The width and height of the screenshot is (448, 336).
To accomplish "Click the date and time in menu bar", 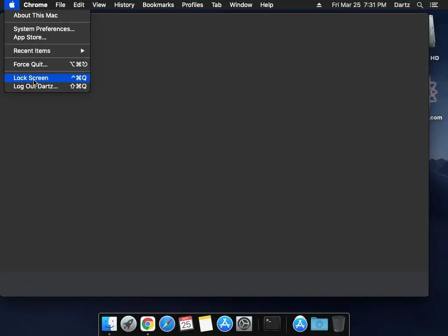I will 359,5.
